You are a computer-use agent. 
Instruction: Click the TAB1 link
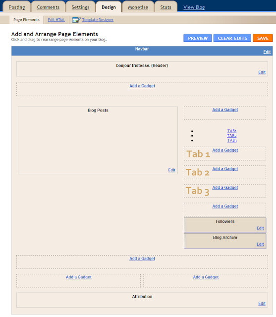point(232,131)
